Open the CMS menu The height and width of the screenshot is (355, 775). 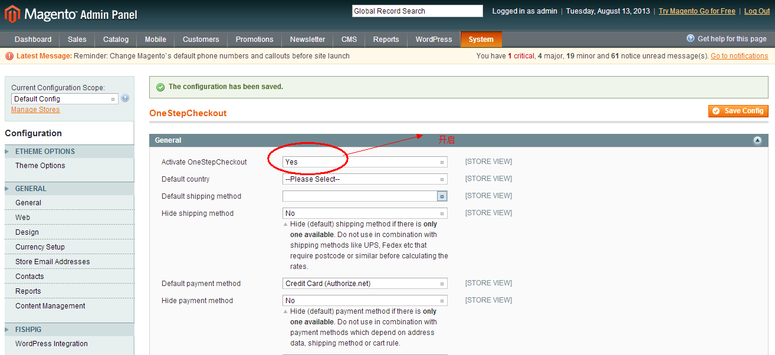pyautogui.click(x=349, y=40)
